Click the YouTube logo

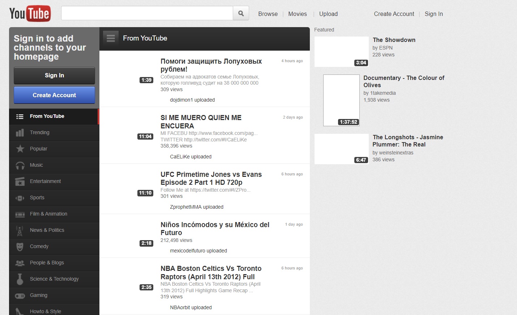(30, 14)
